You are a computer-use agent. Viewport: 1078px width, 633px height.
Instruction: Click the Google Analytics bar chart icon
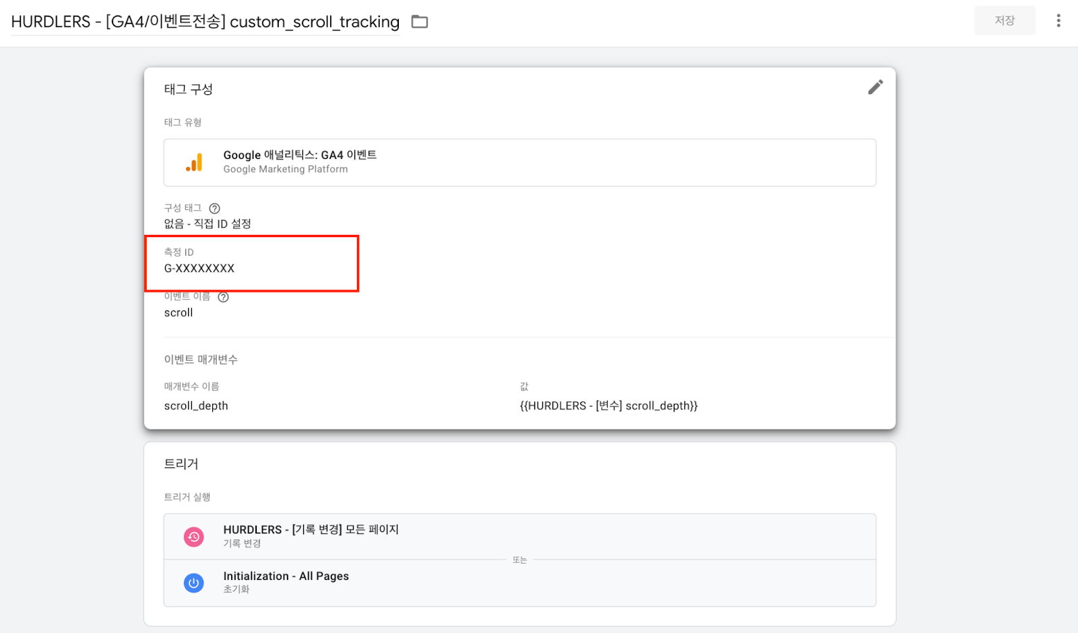pyautogui.click(x=194, y=162)
